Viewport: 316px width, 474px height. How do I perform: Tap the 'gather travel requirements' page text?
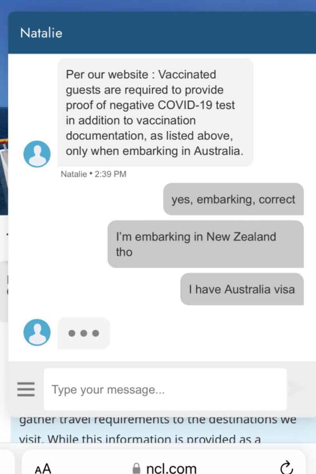click(158, 420)
